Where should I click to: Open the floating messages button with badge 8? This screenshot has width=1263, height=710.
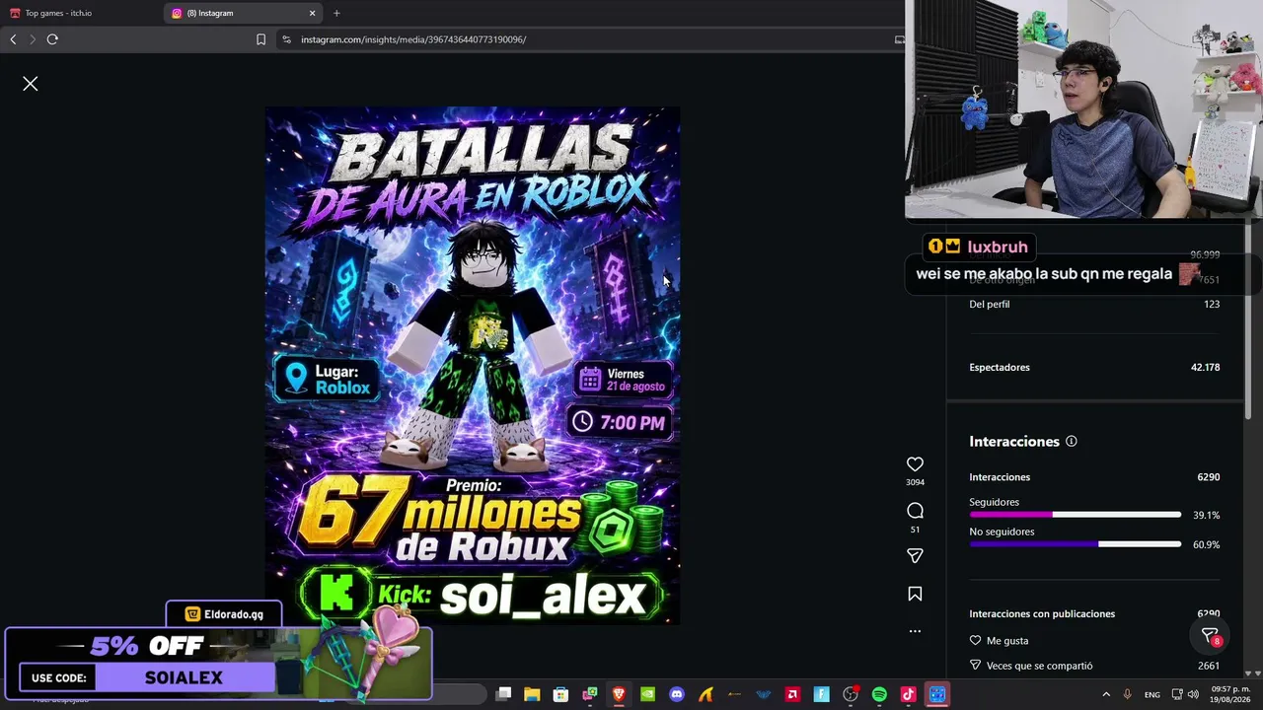(x=1211, y=637)
